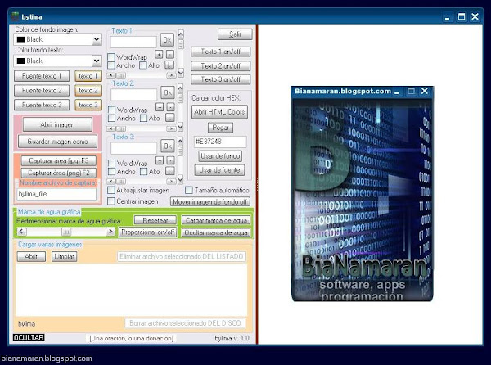491x365 pixels.
Task: Click Ocultar marca de agua
Action: click(x=216, y=232)
